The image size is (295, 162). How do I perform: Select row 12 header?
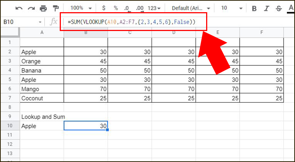(10, 144)
